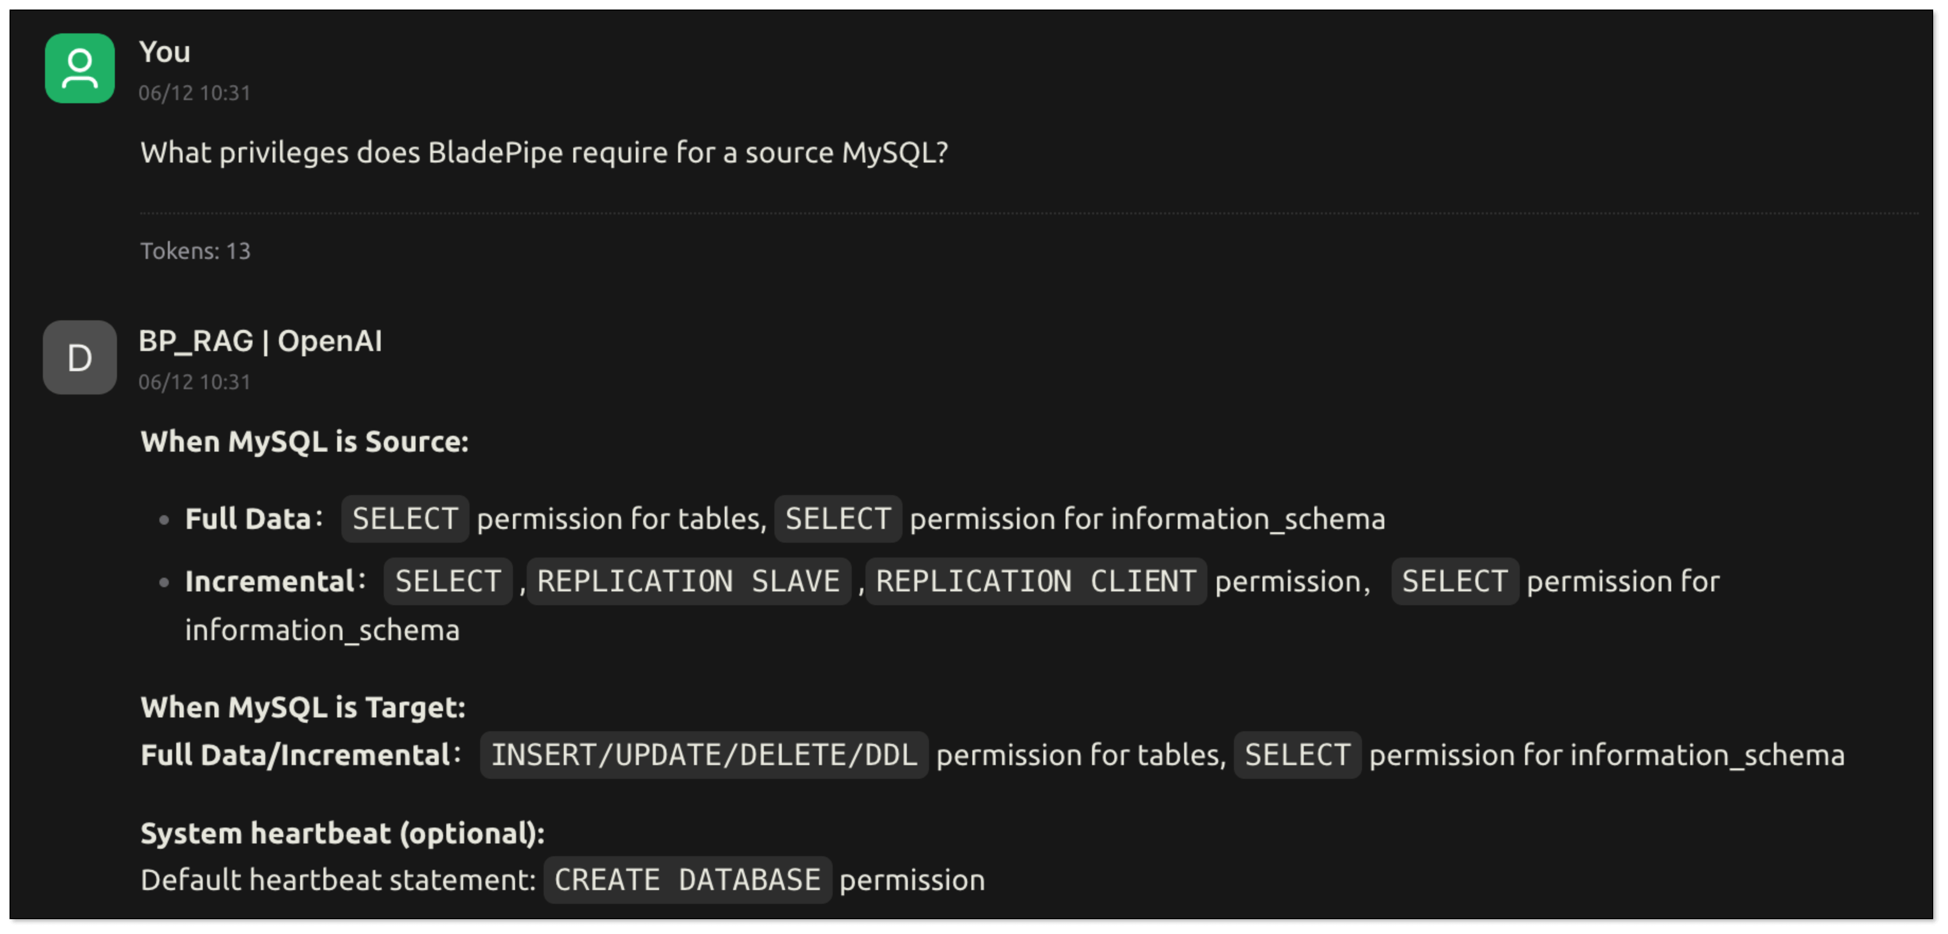
Task: Click the SELECT chip before "information_schema" in Full Data
Action: (x=837, y=519)
